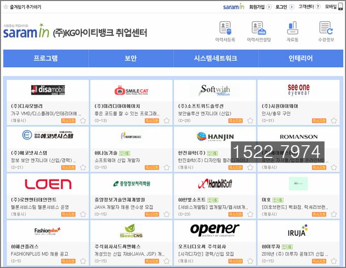Open job posting [시각디자인] 경력/신입 모집
Screen dimensions: 346x268
[x=206, y=254]
